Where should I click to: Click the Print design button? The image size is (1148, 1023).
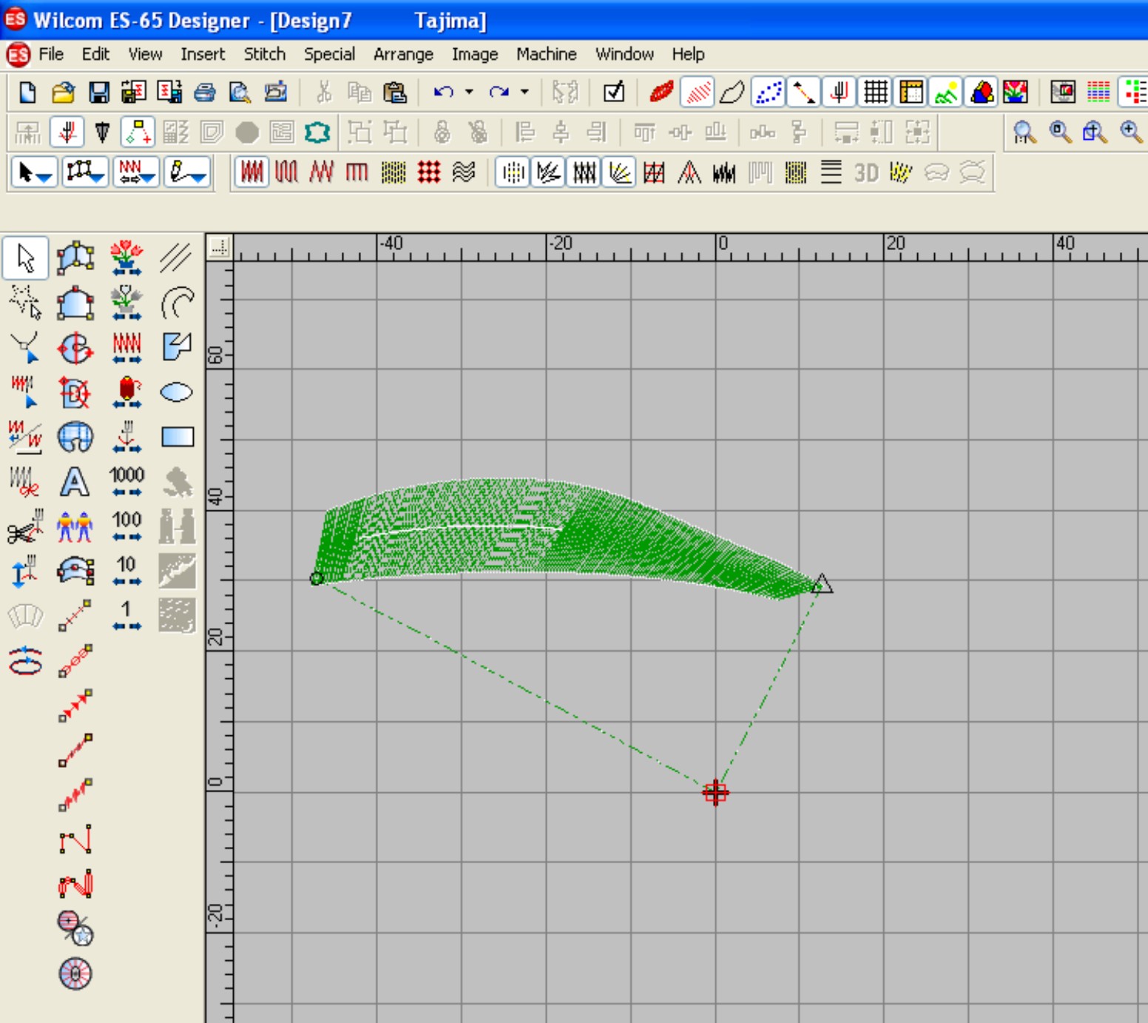[204, 92]
